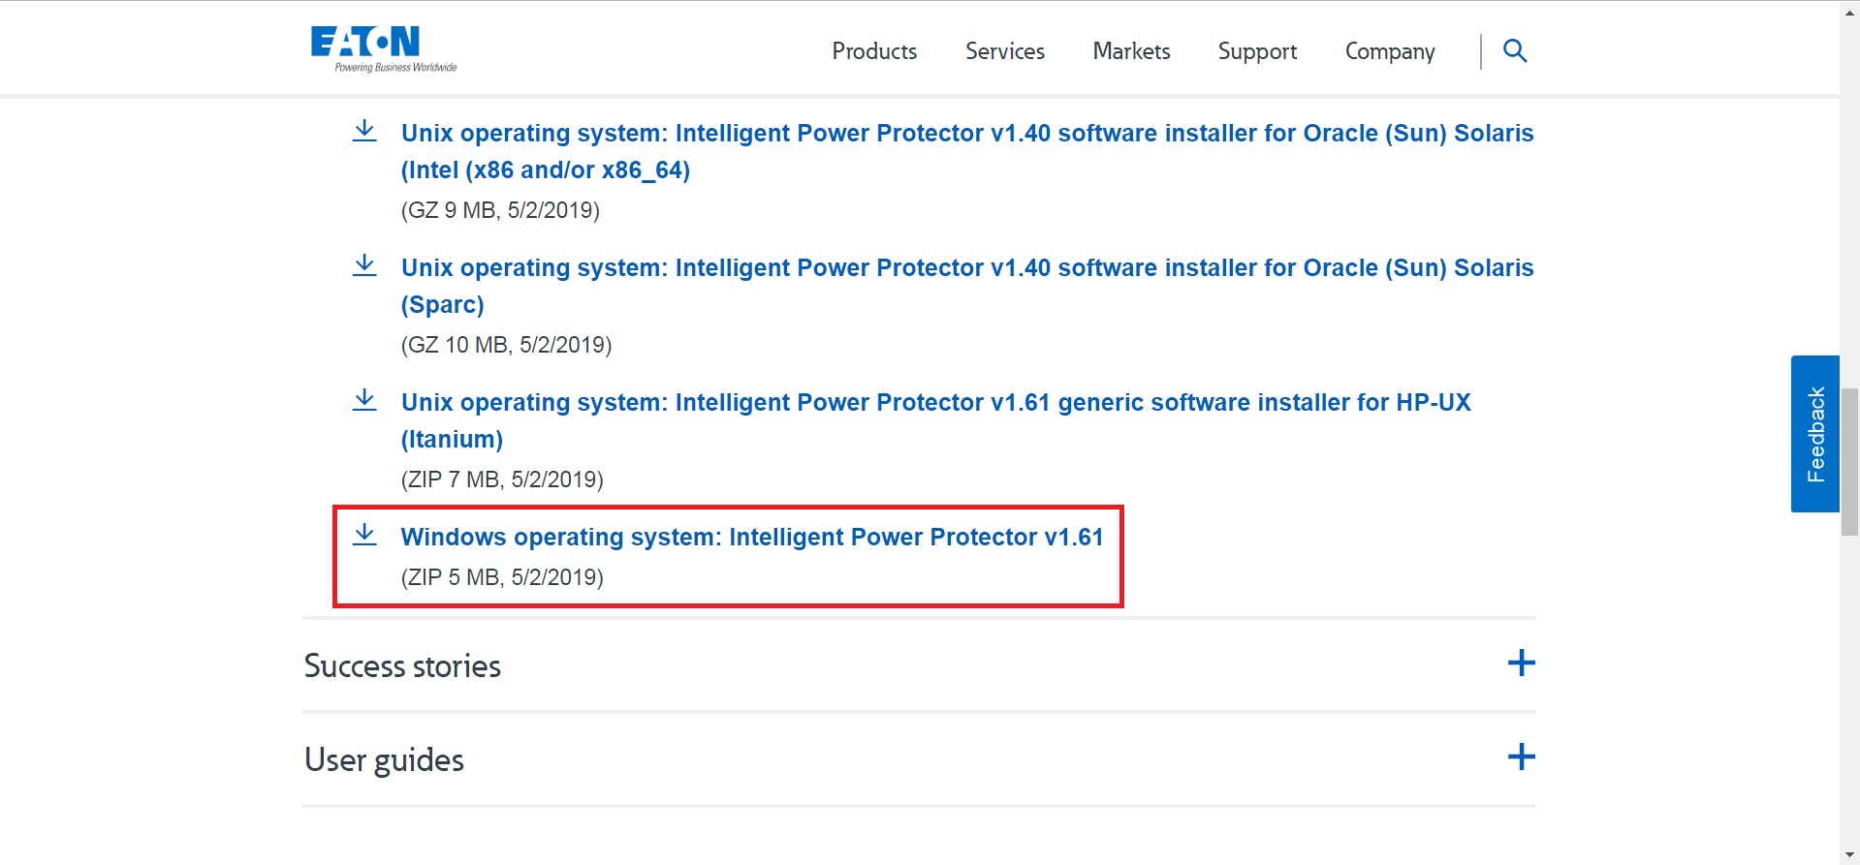Click the Feedback side tab
1860x865 pixels.
pyautogui.click(x=1815, y=434)
